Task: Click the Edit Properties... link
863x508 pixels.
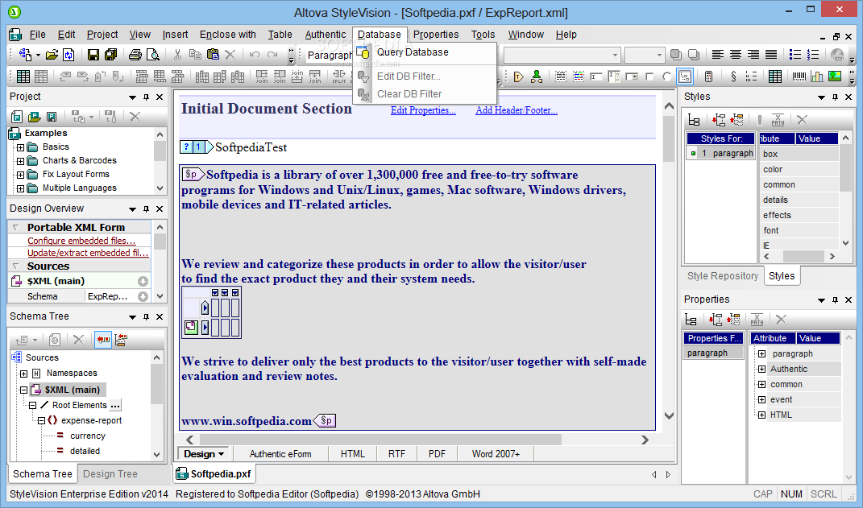Action: coord(423,110)
